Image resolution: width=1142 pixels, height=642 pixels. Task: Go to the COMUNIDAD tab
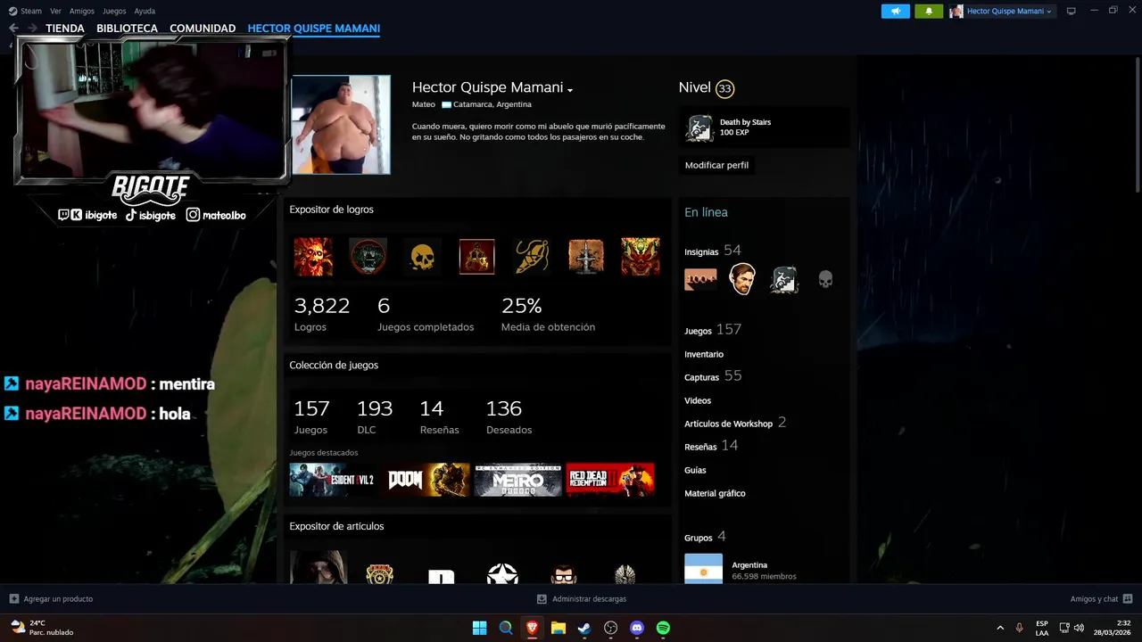203,29
